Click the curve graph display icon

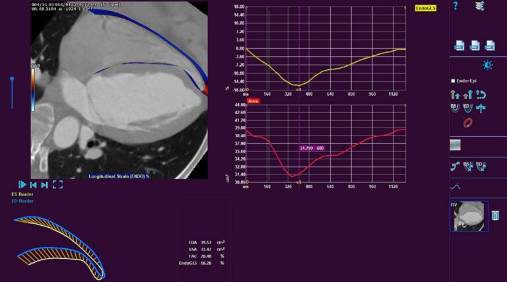pyautogui.click(x=456, y=186)
